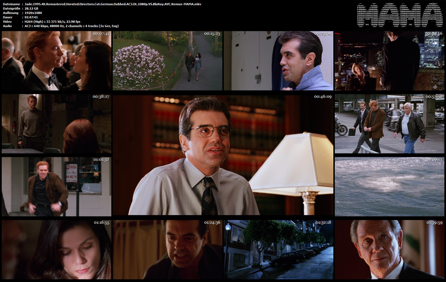
Task: Select the large center frame at 00:46:09
Action: pyautogui.click(x=223, y=155)
